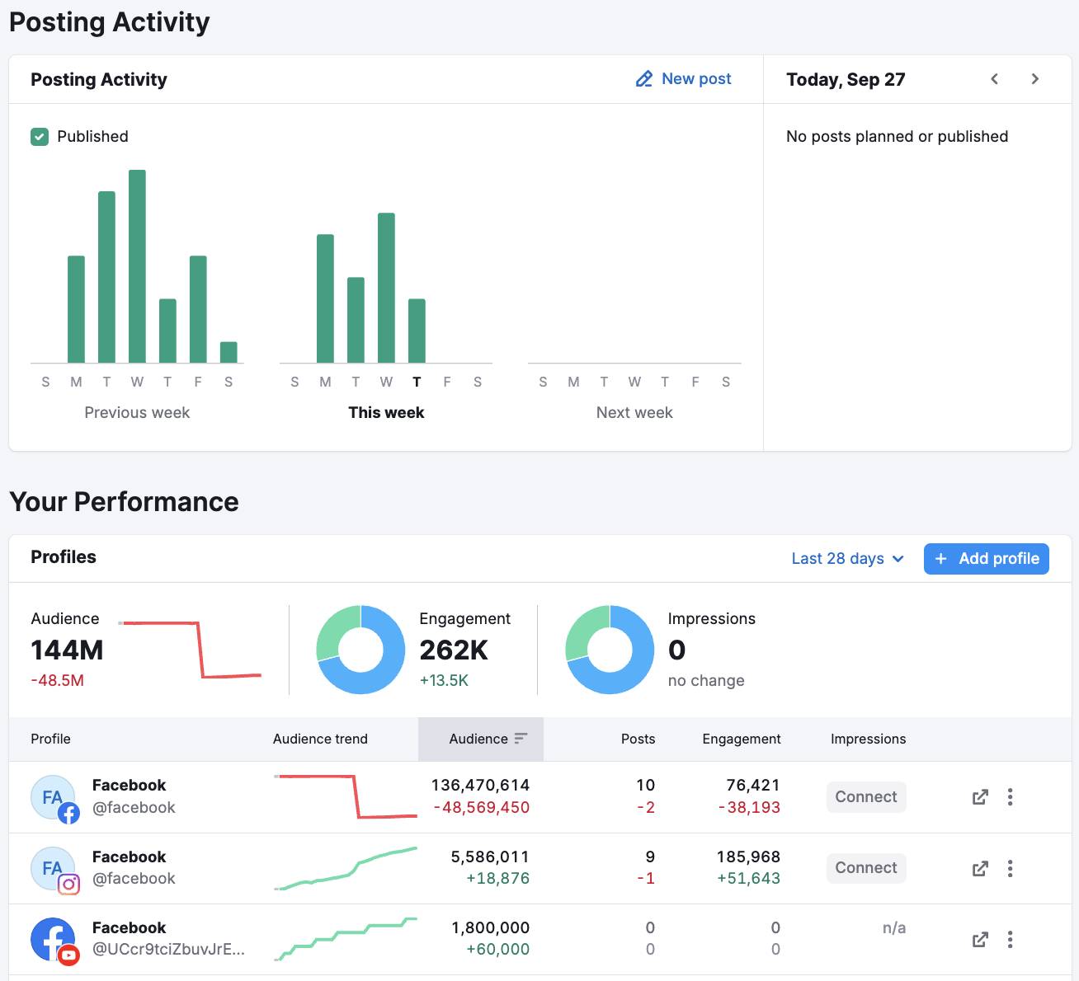The image size is (1079, 981).
Task: Click the YouTube Facebook profile avatar
Action: coord(54,940)
